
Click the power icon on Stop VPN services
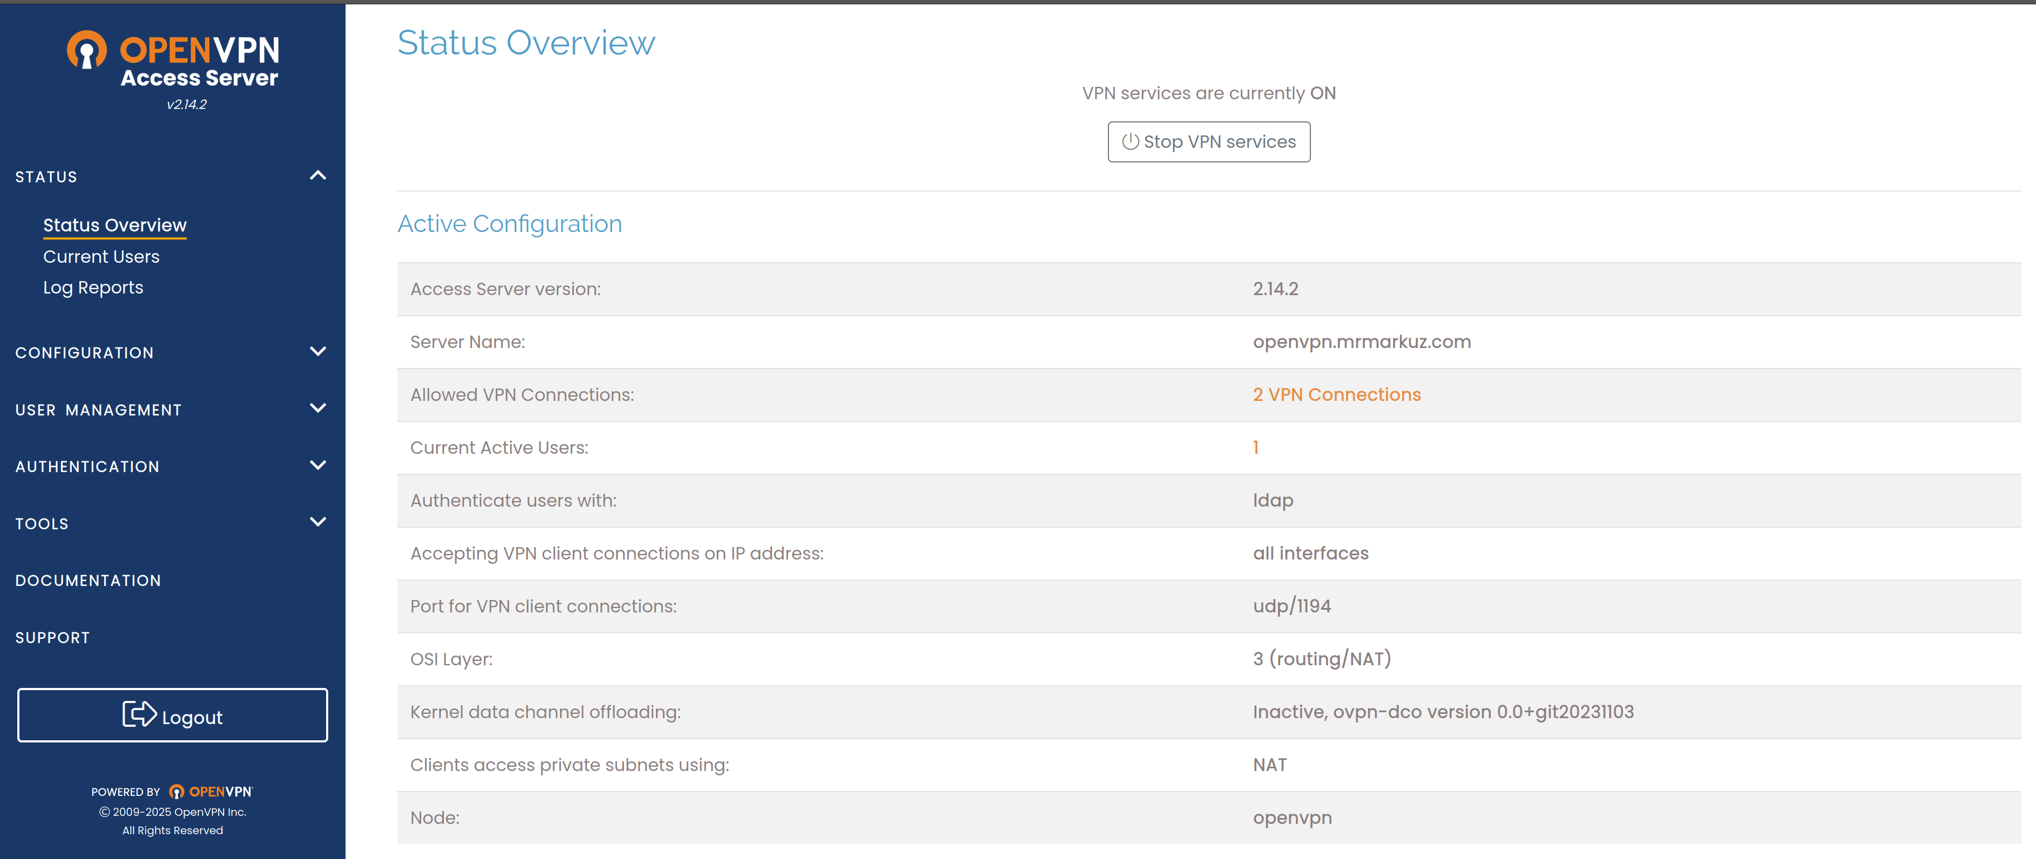1130,141
